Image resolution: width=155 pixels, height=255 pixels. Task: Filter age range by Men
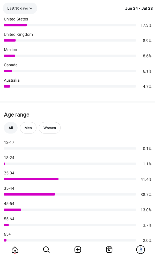[28, 128]
